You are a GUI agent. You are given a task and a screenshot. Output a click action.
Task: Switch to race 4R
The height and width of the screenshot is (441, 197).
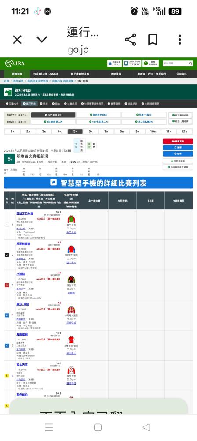59,131
